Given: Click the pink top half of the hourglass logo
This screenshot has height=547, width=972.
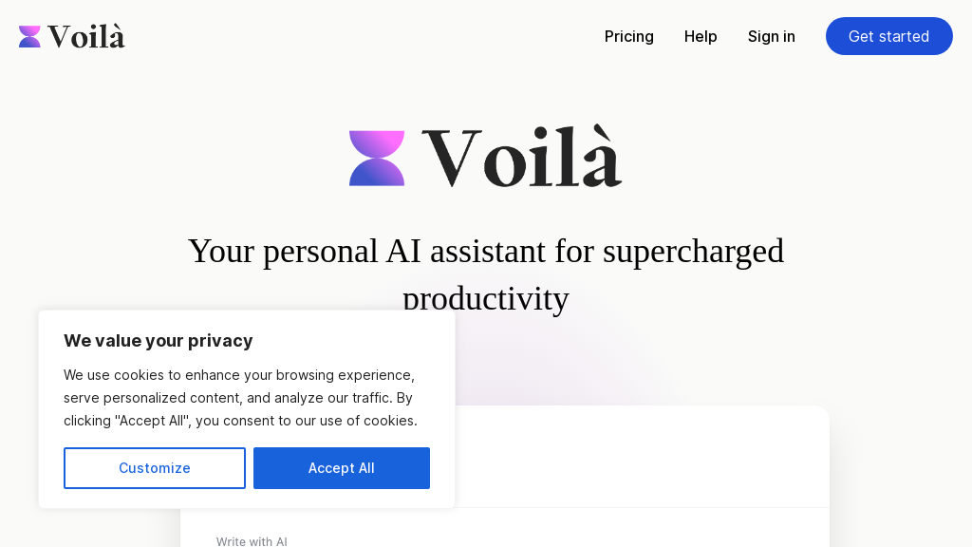Looking at the screenshot, I should tap(378, 142).
